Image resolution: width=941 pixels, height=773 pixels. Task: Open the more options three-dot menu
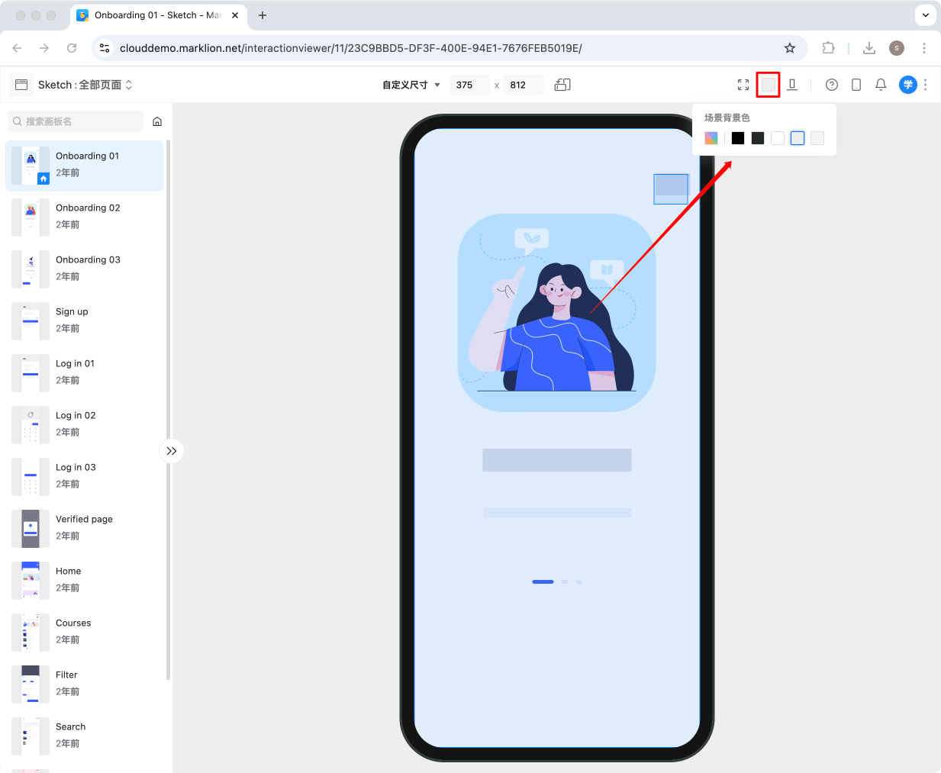pos(926,85)
